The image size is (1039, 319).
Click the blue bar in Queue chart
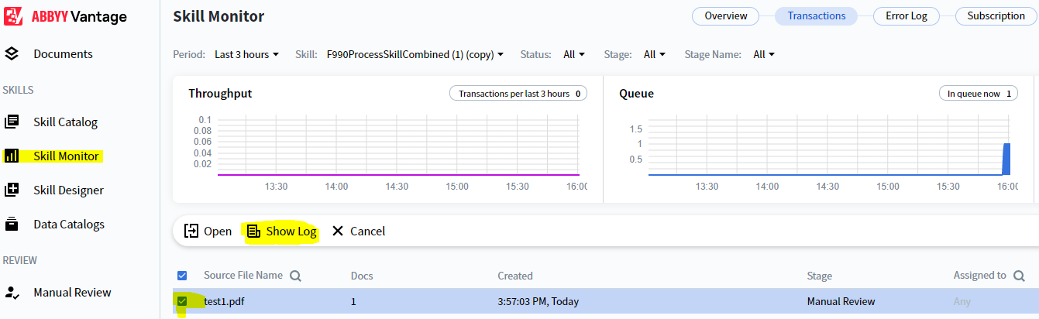(x=1006, y=159)
